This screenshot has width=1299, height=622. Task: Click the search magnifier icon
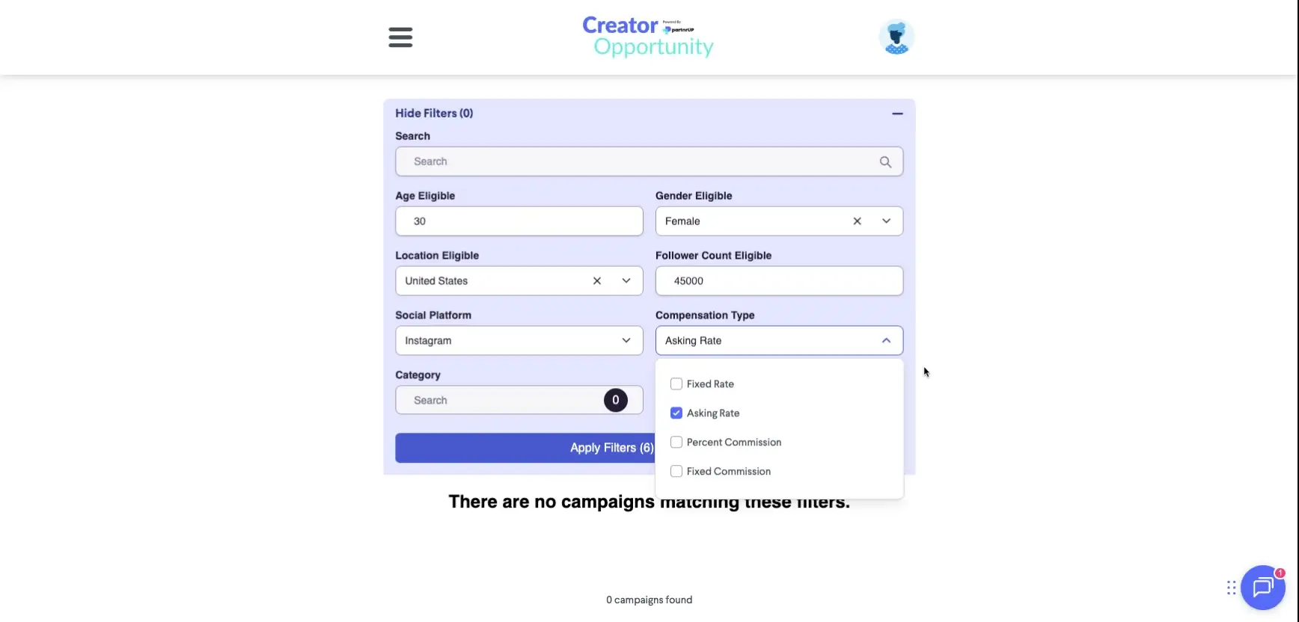(x=885, y=161)
